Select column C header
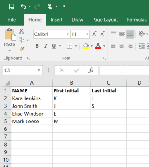The width and height of the screenshot is (149, 167). [108, 83]
